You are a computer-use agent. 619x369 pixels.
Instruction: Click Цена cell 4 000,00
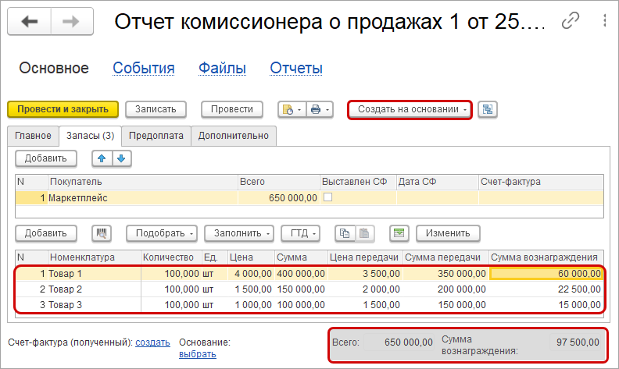(251, 274)
